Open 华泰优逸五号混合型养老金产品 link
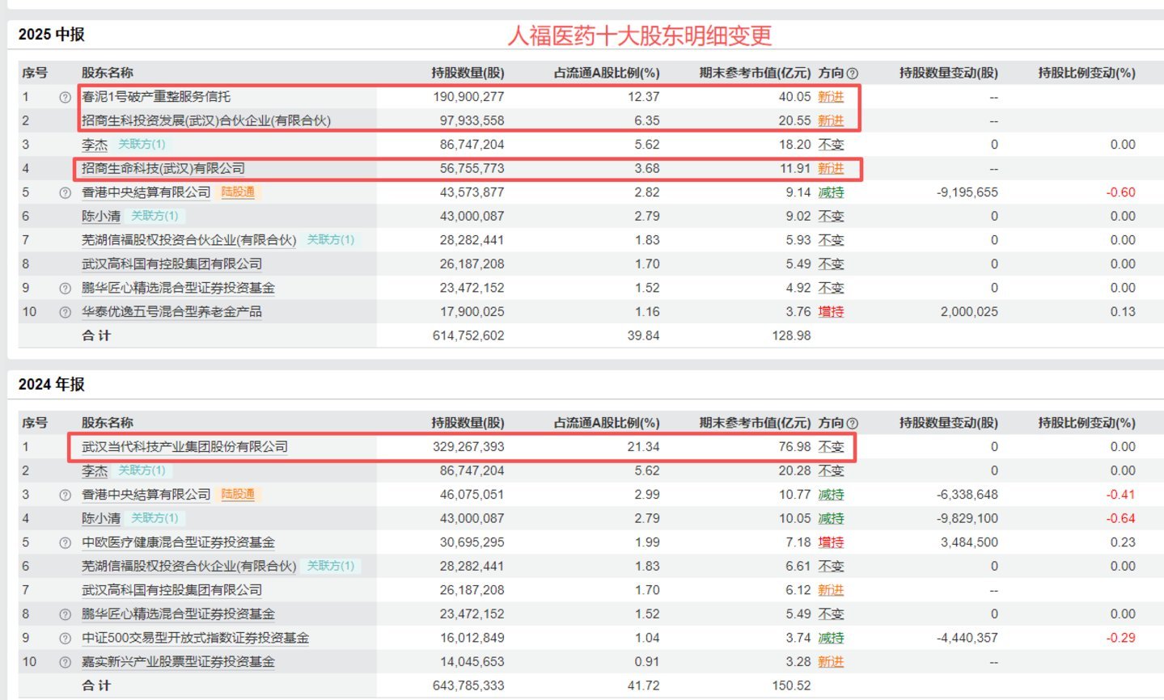Viewport: 1164px width, 700px height. pyautogui.click(x=171, y=312)
